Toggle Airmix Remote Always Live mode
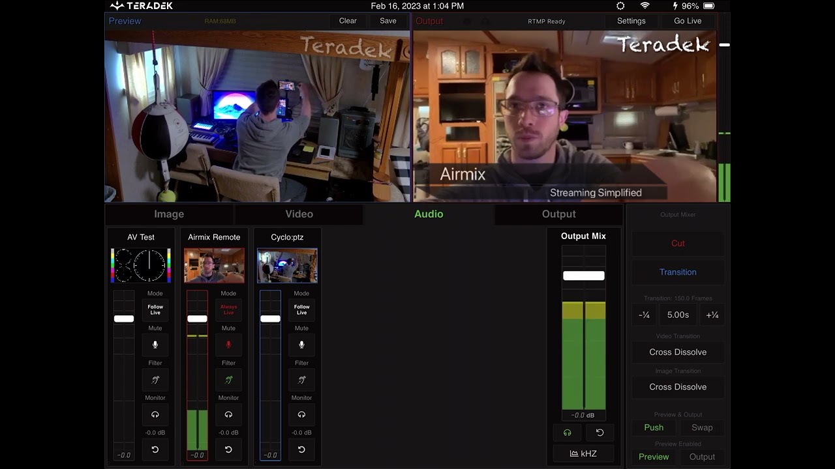835x469 pixels. [228, 310]
